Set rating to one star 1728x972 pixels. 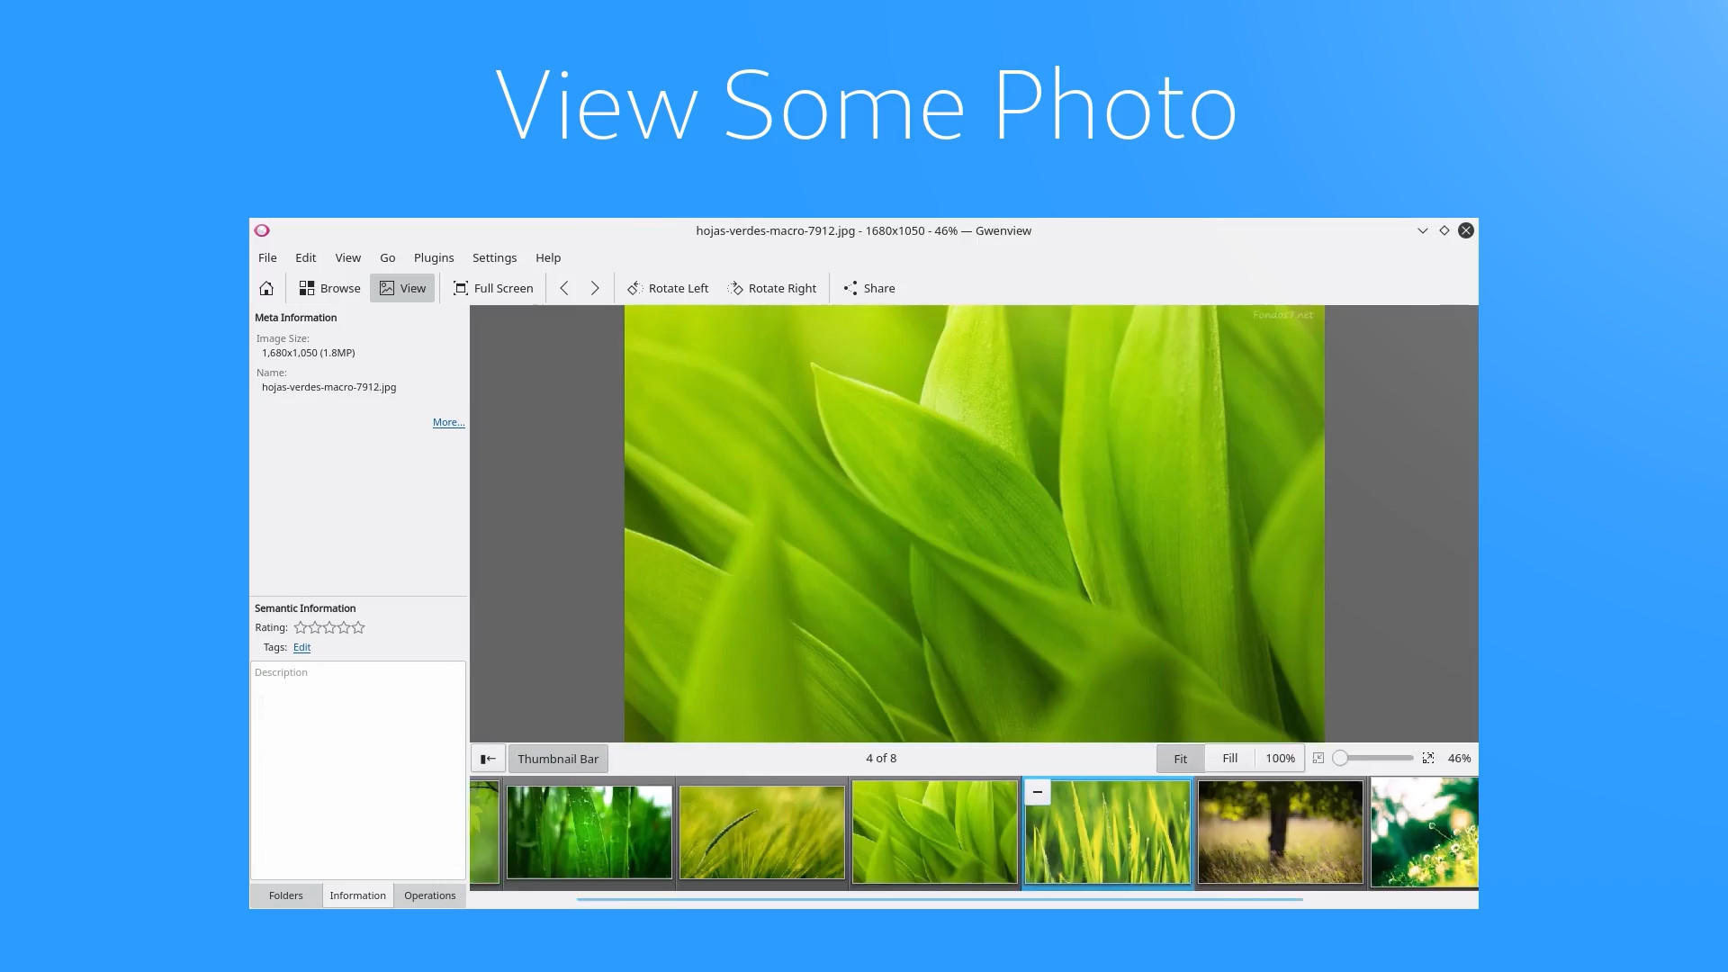click(301, 627)
